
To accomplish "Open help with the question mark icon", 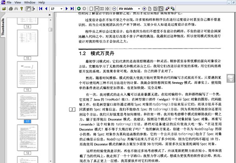I will (x=22, y=9).
